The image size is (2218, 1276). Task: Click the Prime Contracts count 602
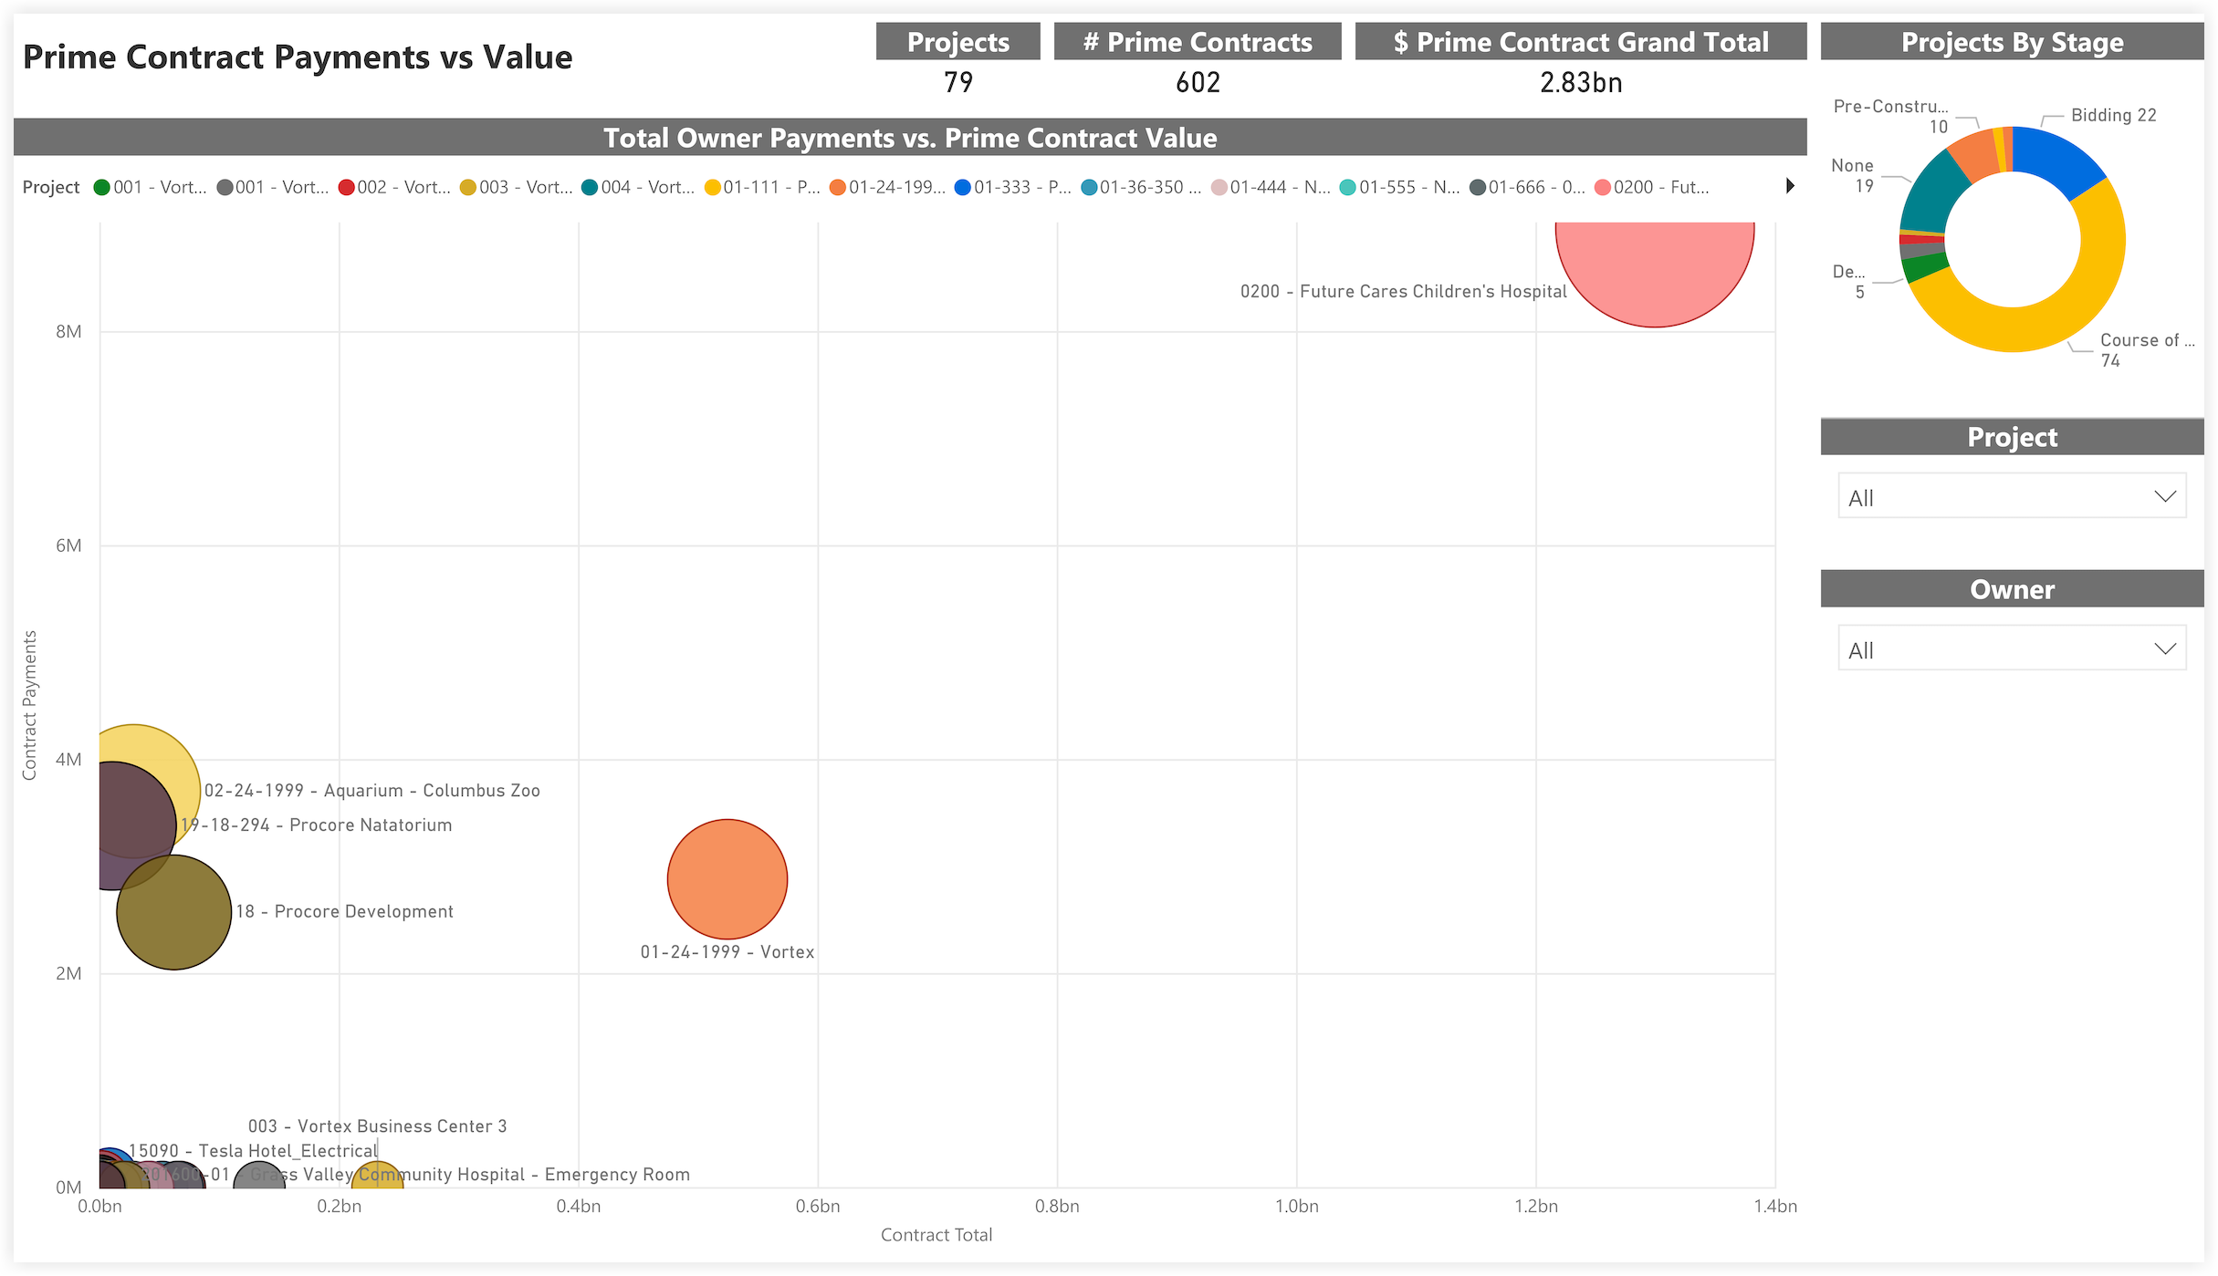click(1198, 82)
